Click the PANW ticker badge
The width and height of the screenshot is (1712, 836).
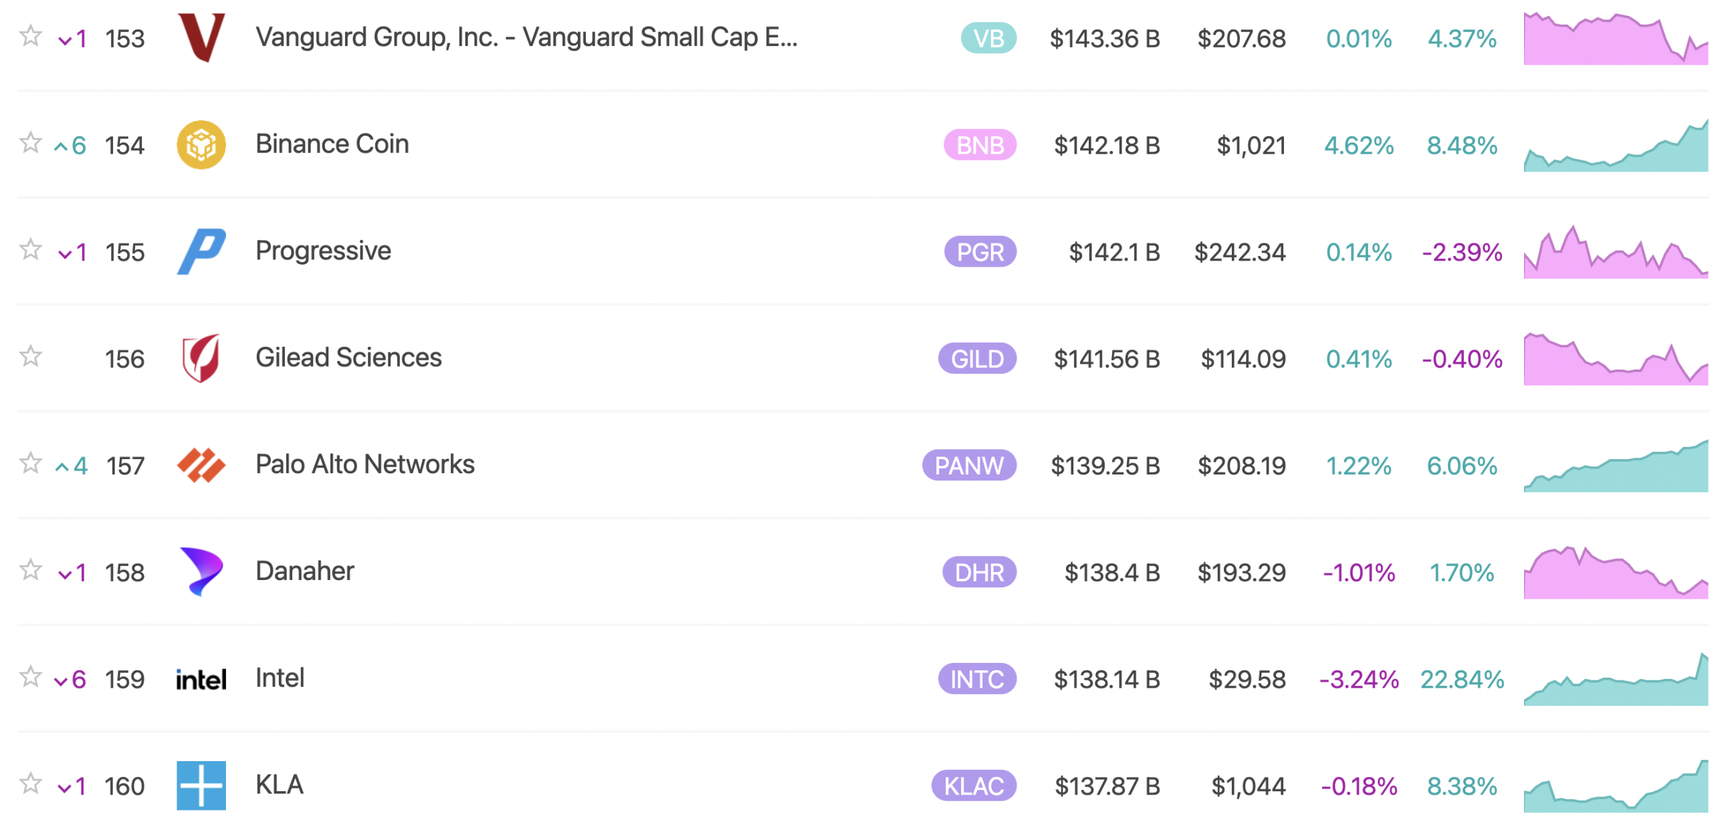(969, 466)
